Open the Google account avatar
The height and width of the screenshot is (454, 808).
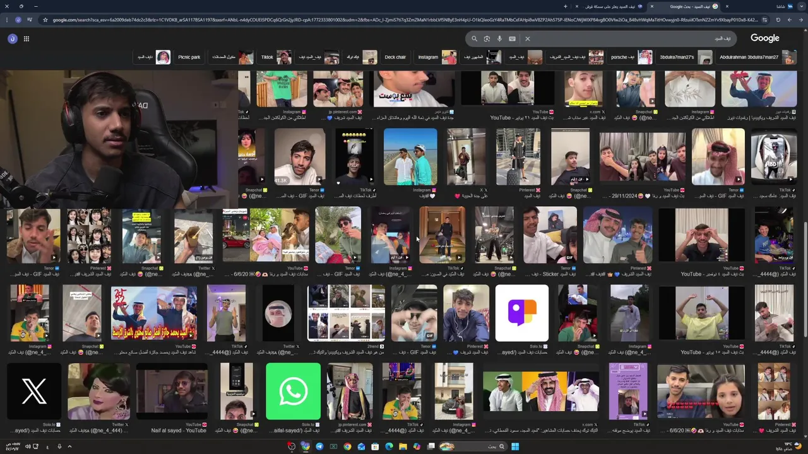[12, 38]
